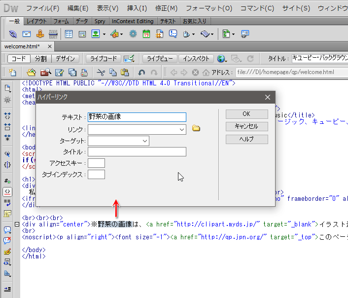Switch to 分割 split view
348x298 pixels.
point(41,59)
